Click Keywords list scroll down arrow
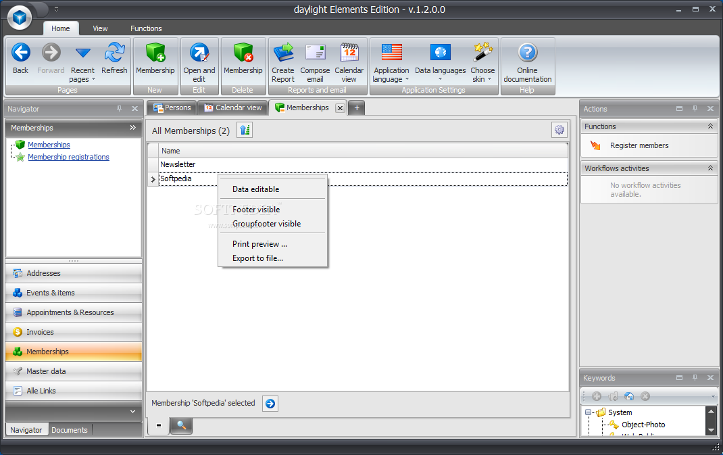This screenshot has height=455, width=723. (x=711, y=431)
